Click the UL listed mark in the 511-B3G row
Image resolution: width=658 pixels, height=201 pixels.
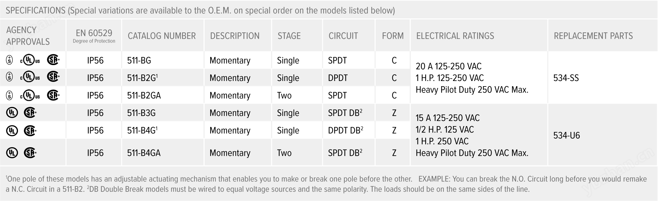[12, 113]
